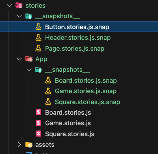
Task: Open Page.stories.js.snap file
Action: [75, 49]
